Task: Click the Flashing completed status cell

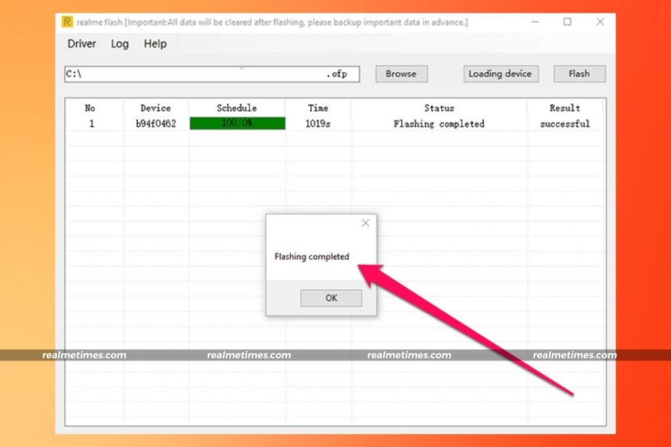Action: (x=439, y=124)
